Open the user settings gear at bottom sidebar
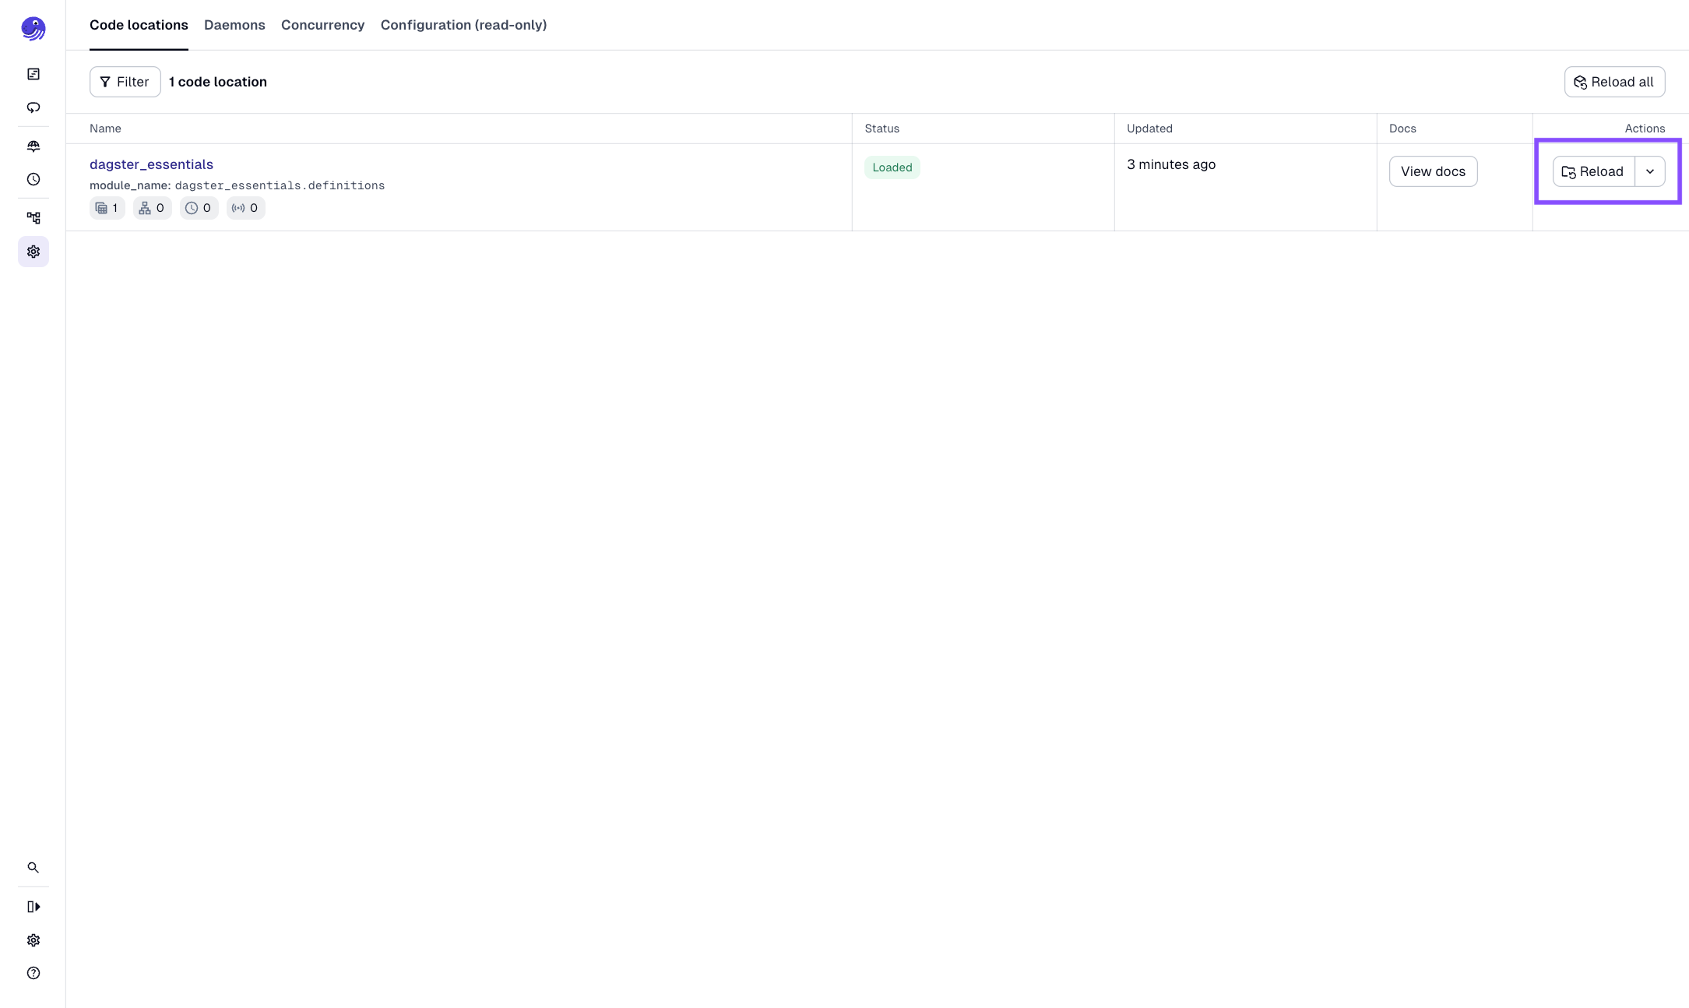The width and height of the screenshot is (1689, 1008). 33,940
